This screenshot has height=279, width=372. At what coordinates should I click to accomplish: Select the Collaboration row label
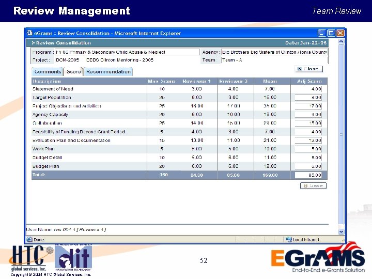click(x=47, y=123)
